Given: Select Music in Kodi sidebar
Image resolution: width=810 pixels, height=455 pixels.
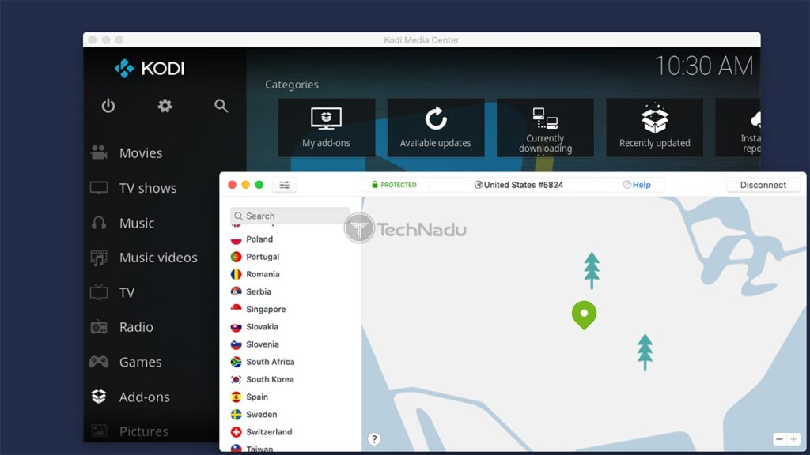Looking at the screenshot, I should coord(136,224).
